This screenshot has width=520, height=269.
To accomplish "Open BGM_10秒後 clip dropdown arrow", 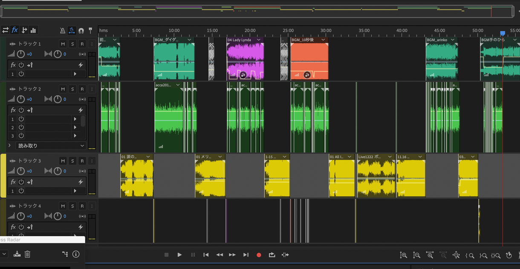I will (324, 40).
